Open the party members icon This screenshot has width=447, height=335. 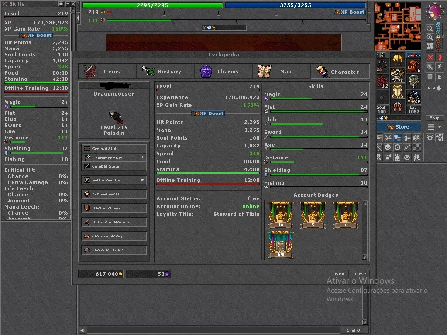(x=417, y=157)
